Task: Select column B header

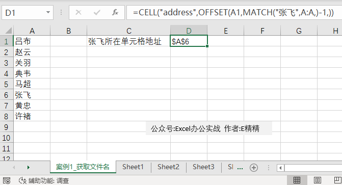Action: tap(68, 31)
